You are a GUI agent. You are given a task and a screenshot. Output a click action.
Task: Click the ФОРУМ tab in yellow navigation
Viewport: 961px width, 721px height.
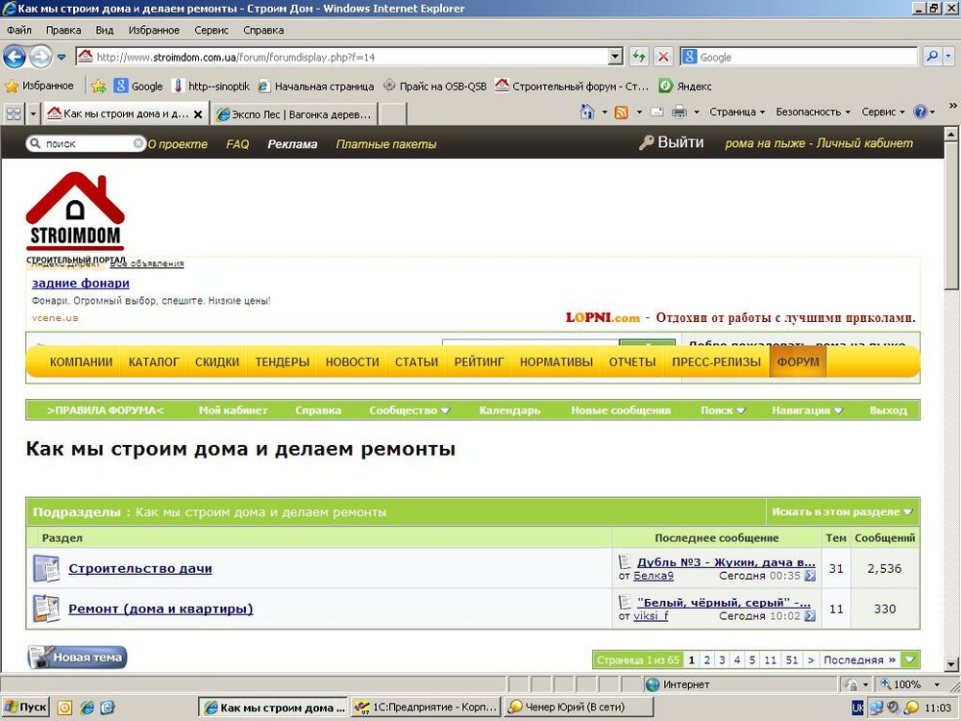coord(798,362)
